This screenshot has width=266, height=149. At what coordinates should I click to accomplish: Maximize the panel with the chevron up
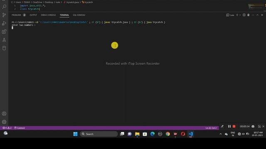point(257,15)
